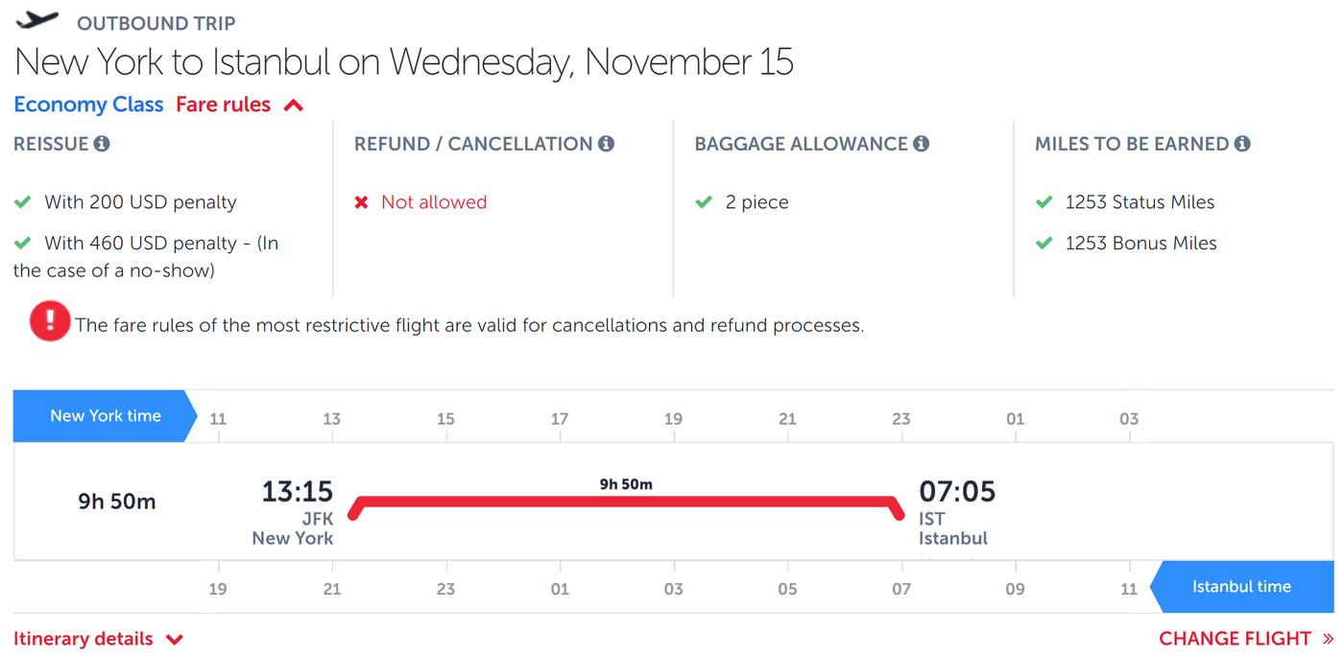This screenshot has height=656, width=1344.
Task: Click the info icon next to Reissue
Action: (x=102, y=144)
